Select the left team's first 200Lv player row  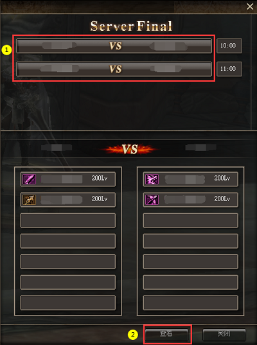(x=68, y=179)
